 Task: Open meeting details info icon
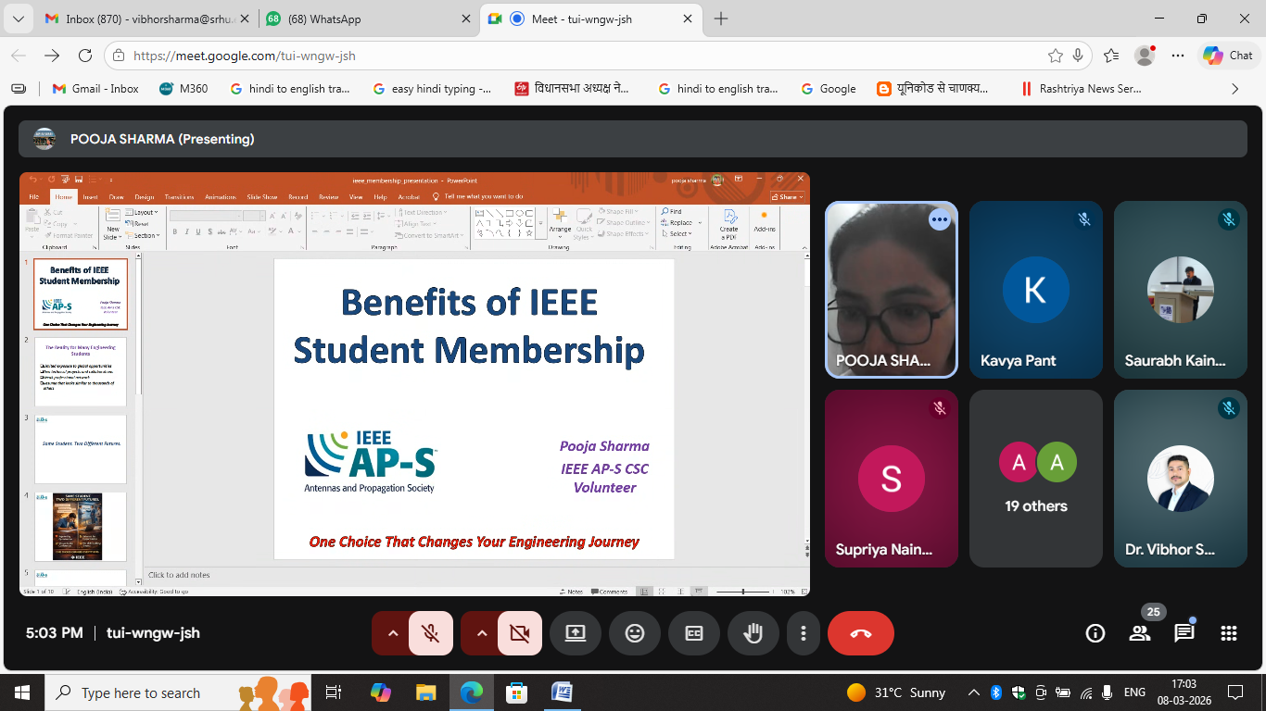(1095, 633)
